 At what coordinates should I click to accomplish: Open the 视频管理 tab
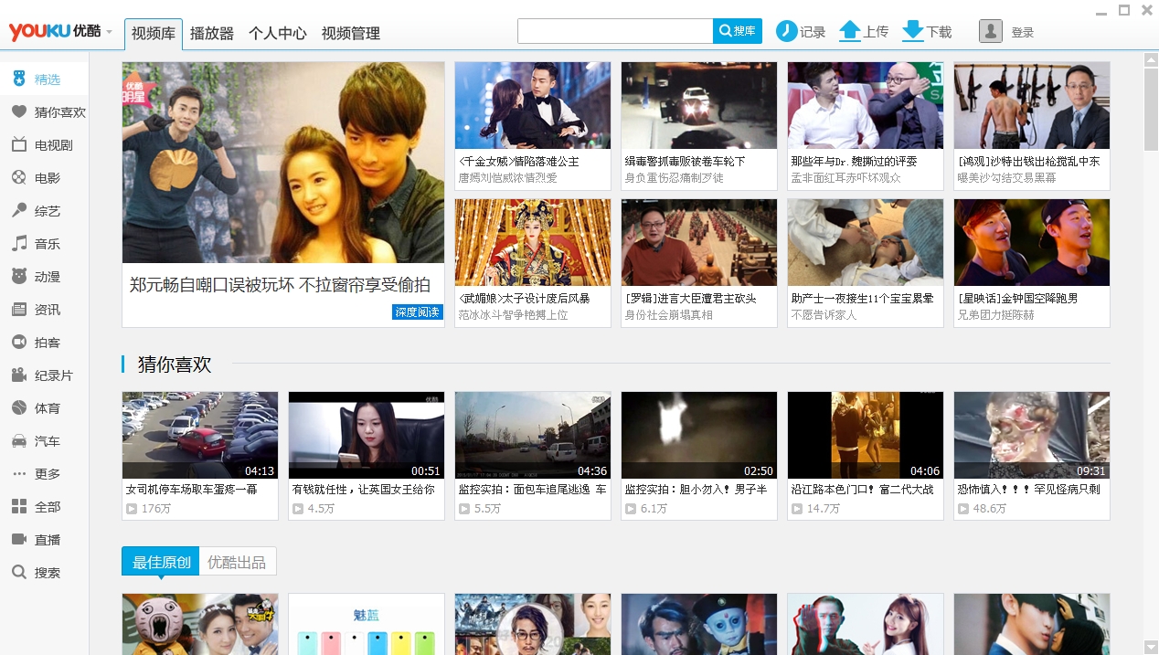[350, 34]
